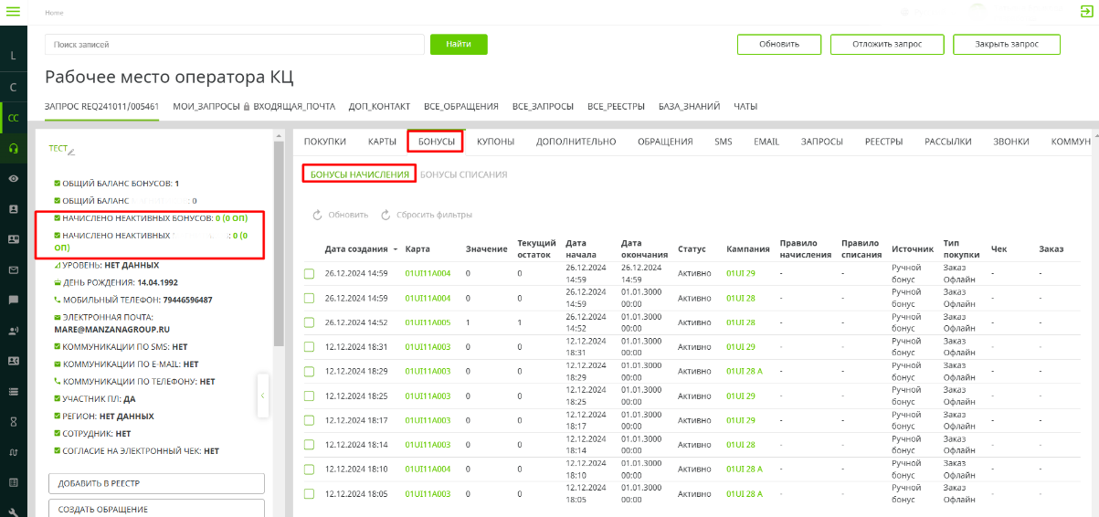Switch to the КУПОНЫ tab
Screen dimensions: 1099x517
[x=495, y=142]
